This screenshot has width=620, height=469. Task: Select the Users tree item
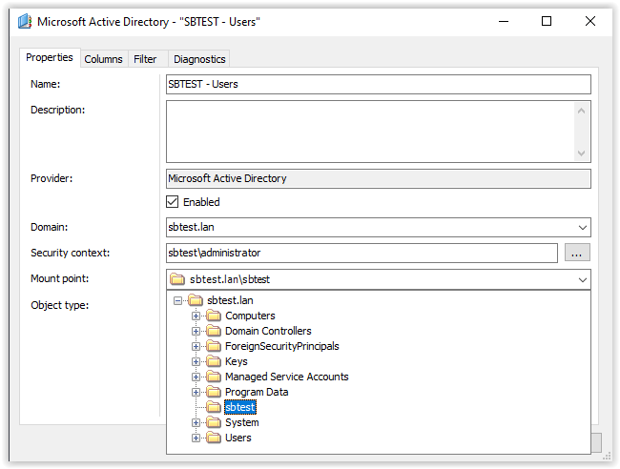(x=238, y=438)
